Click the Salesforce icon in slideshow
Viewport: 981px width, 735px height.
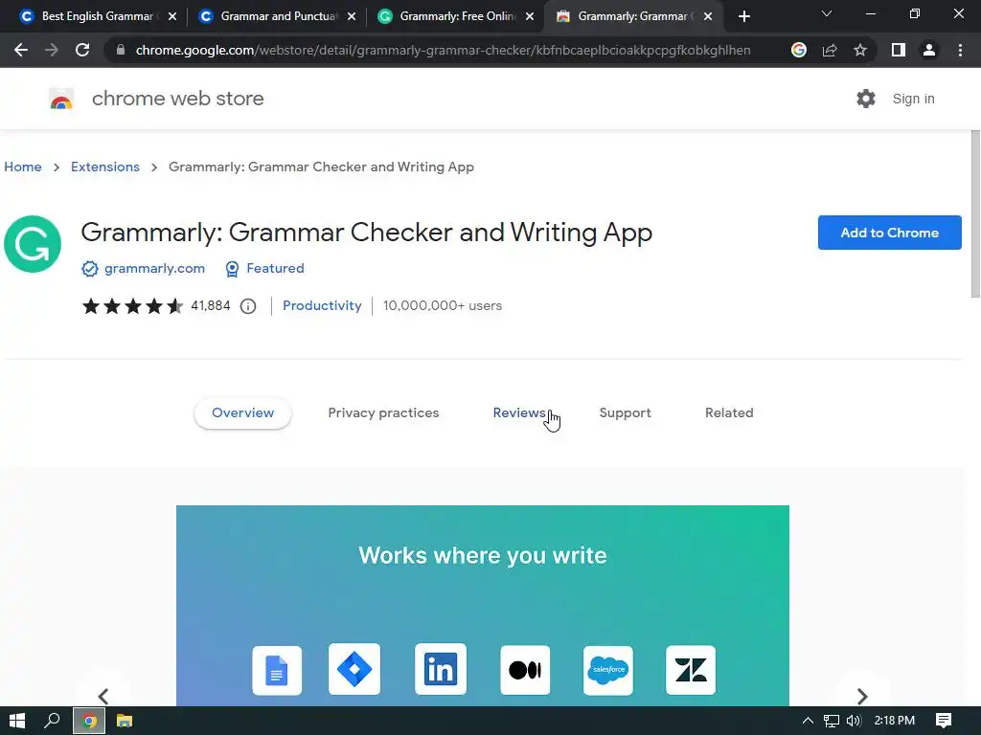tap(608, 670)
